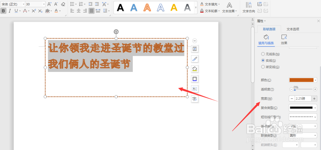
Task: Open the line spacing options
Action: [x=105, y=11]
